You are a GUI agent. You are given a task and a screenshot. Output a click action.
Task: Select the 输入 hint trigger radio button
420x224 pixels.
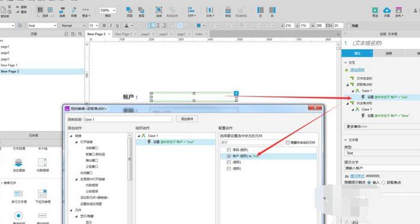tap(369, 183)
